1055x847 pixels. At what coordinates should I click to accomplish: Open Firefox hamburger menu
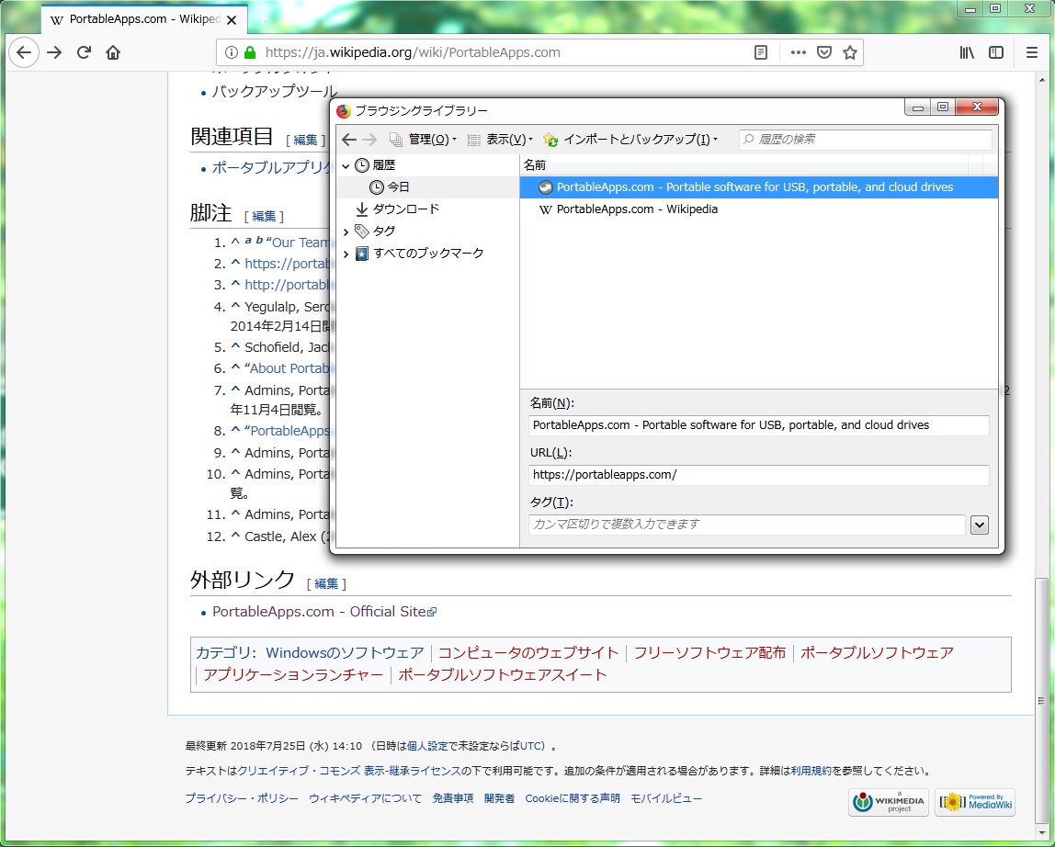point(1032,52)
